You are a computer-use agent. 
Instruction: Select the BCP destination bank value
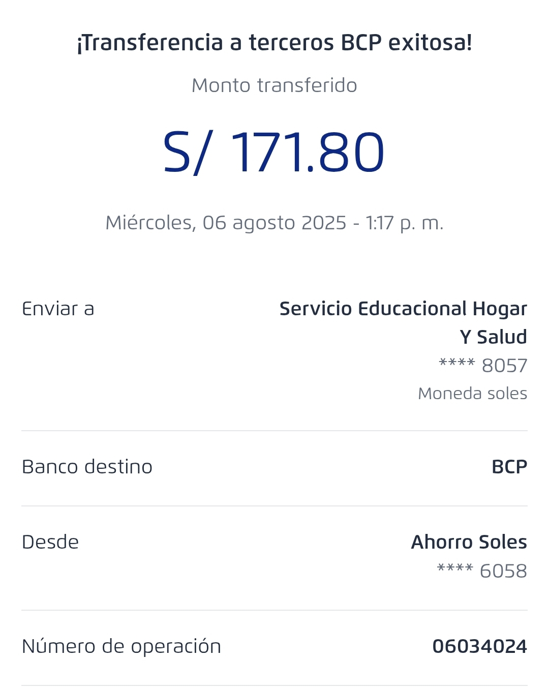[x=509, y=467]
